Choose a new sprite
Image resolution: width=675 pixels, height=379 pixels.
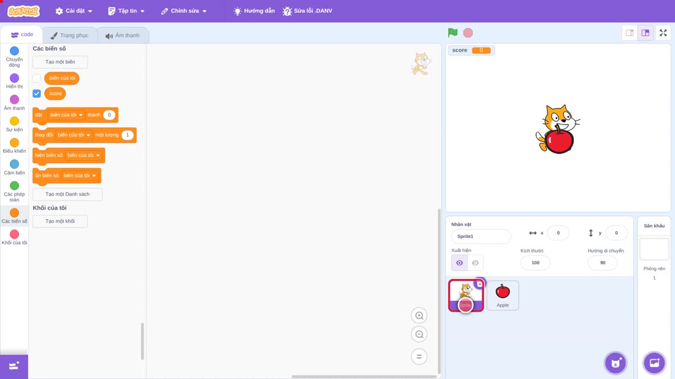click(x=615, y=363)
